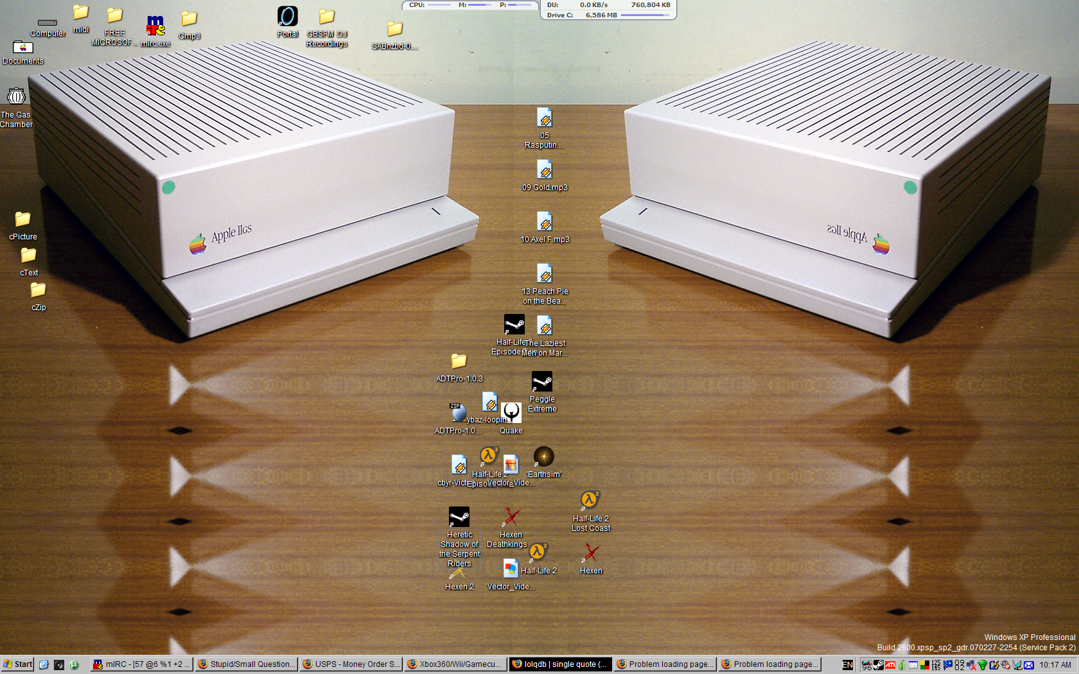
Task: Open the GBSFM DJ Recordings folder
Action: 327,17
